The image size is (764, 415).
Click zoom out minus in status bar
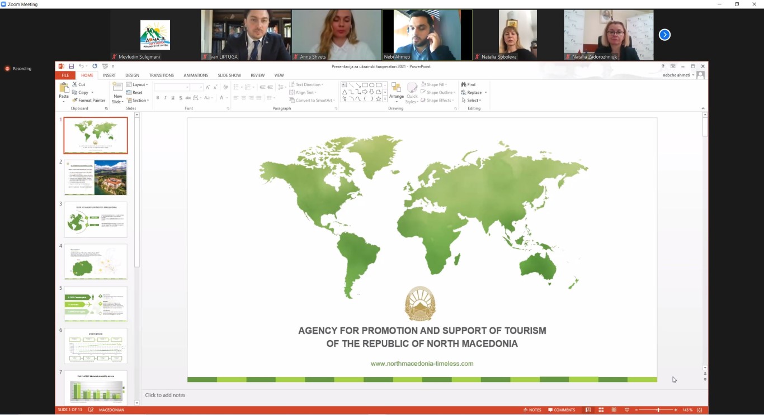tap(636, 410)
